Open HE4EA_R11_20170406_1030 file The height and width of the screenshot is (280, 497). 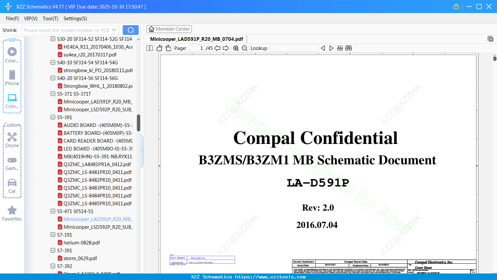95,47
